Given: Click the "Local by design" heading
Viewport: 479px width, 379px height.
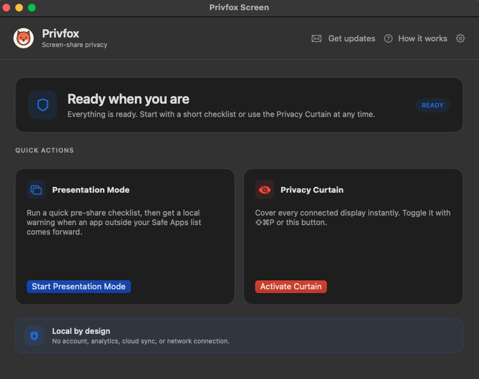Looking at the screenshot, I should click(x=81, y=331).
